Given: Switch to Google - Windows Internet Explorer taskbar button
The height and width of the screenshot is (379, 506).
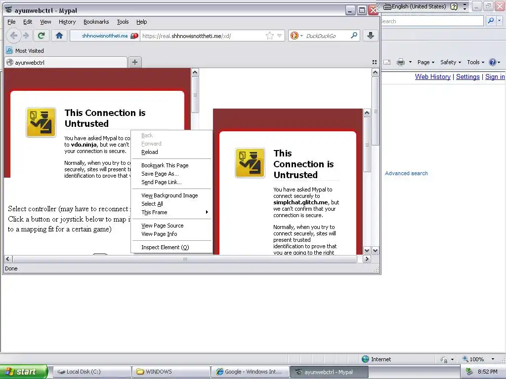Looking at the screenshot, I should pos(251,372).
